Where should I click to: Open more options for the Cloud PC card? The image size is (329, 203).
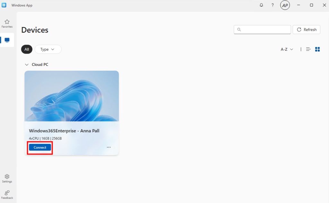pyautogui.click(x=109, y=147)
